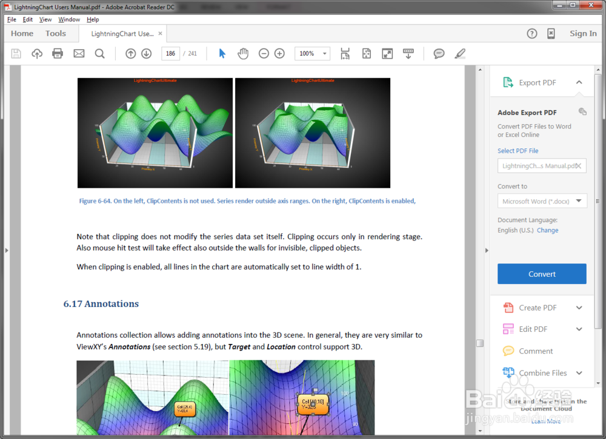
Task: Click the Select PDF File link
Action: 518,151
